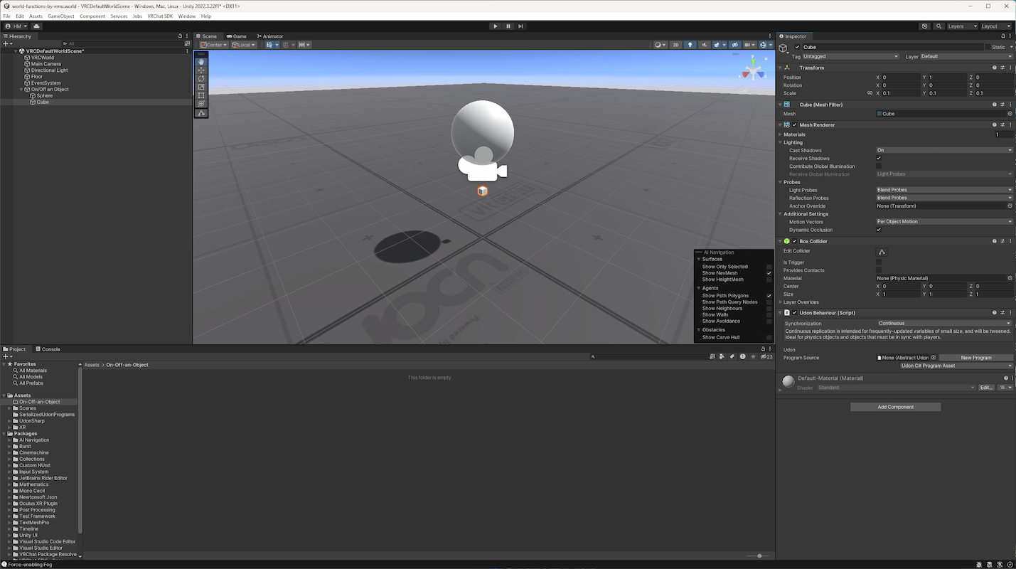Click the Edit Collider button icon
Screen dimensions: 1016x569
pos(882,252)
